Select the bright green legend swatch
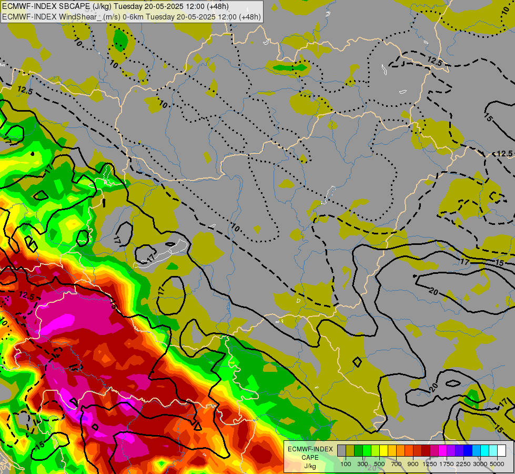 [x=367, y=450]
